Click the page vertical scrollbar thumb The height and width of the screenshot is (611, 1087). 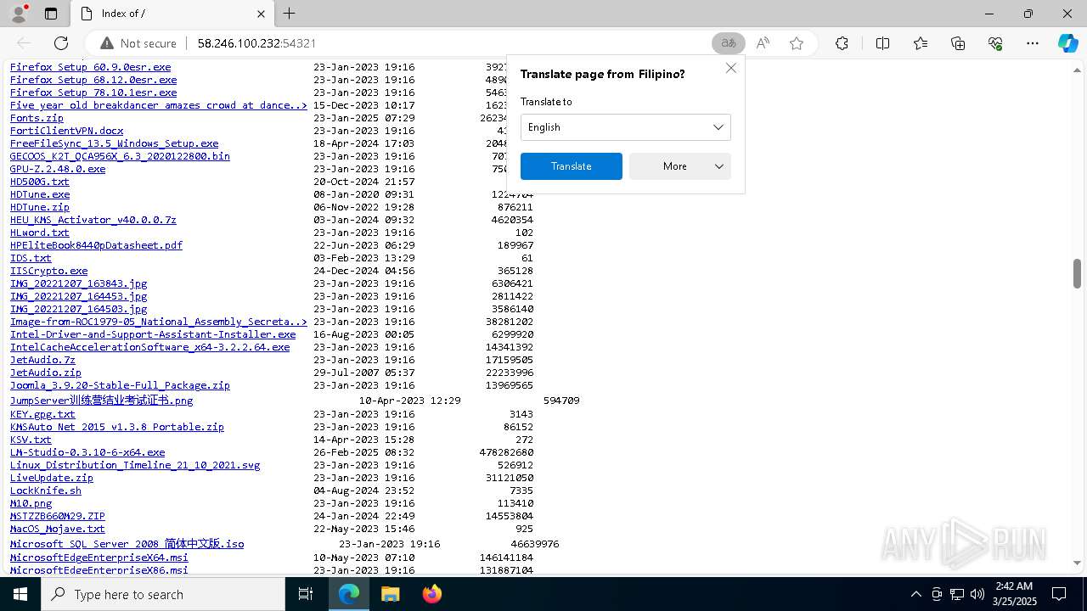coord(1077,273)
